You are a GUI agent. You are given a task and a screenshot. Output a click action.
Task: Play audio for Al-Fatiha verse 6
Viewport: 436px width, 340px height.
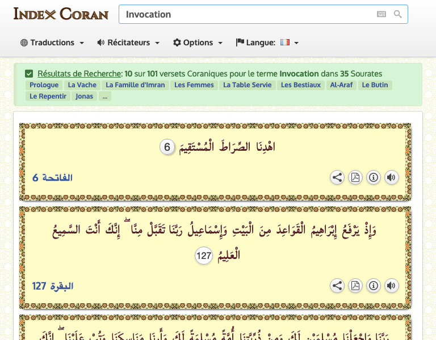pyautogui.click(x=391, y=177)
